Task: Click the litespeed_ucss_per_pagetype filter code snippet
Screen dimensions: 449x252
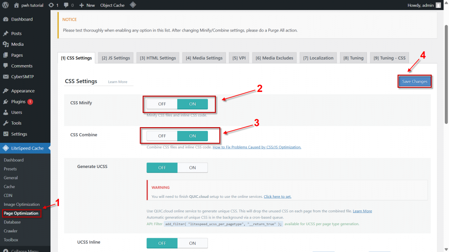Action: [223, 224]
